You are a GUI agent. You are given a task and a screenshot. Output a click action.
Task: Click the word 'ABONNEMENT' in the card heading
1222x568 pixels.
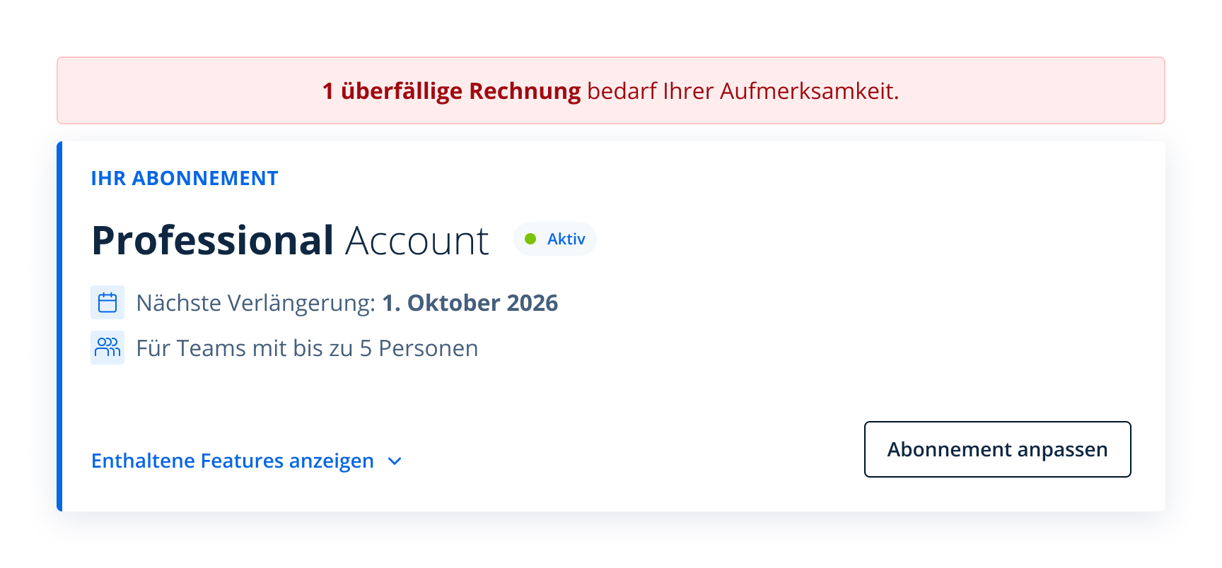(x=205, y=178)
